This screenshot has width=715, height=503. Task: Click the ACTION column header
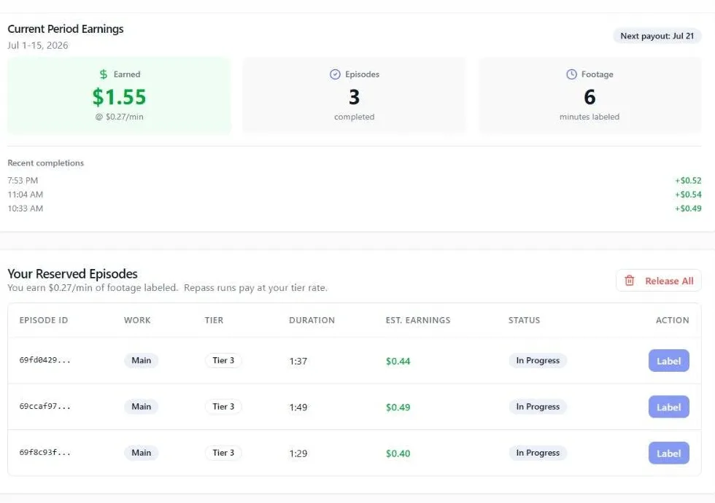(673, 320)
